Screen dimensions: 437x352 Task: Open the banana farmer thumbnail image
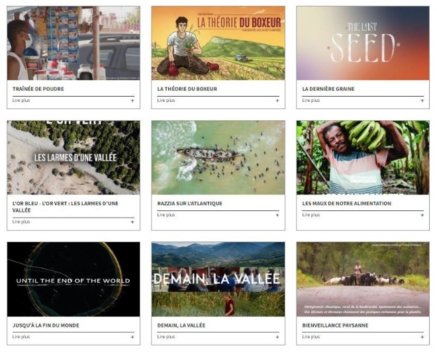coord(363,157)
